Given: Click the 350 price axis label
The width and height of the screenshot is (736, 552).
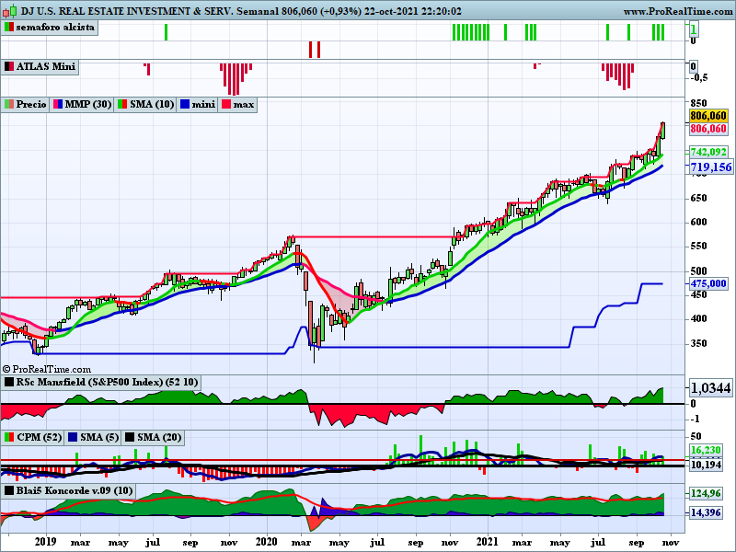Looking at the screenshot, I should [x=698, y=343].
